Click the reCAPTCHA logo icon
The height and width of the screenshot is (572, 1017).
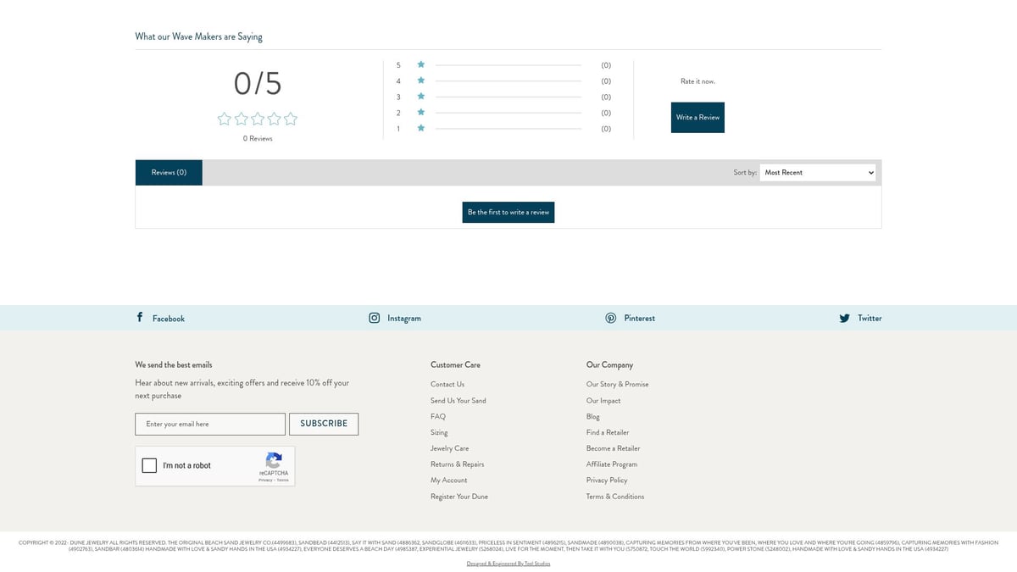point(273,460)
